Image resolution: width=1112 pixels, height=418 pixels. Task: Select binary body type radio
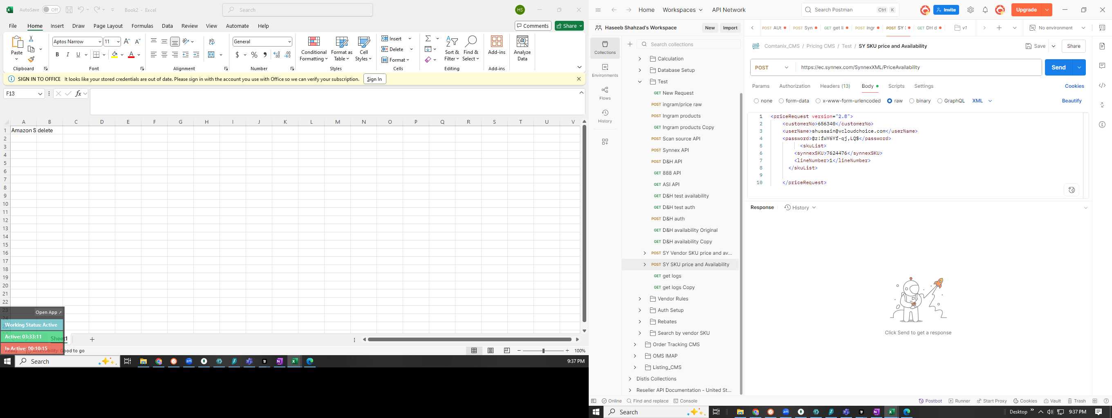click(x=912, y=101)
